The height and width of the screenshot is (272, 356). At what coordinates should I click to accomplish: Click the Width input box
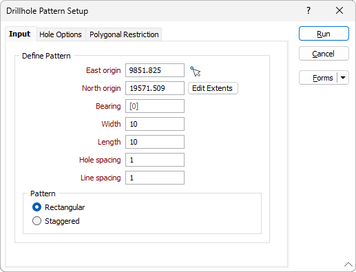[x=155, y=124]
